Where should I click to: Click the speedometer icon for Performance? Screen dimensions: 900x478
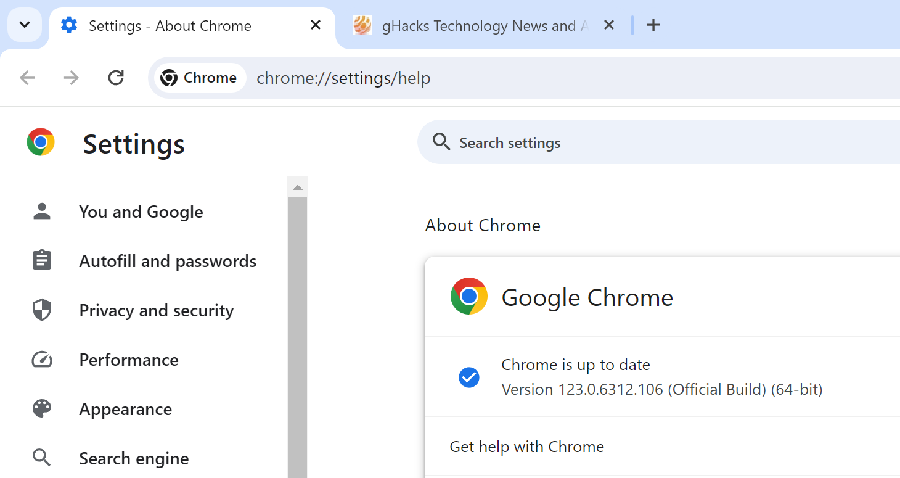point(42,360)
